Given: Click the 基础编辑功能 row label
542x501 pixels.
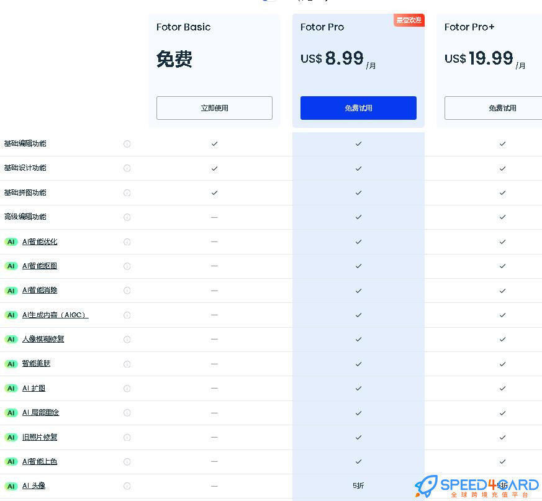Looking at the screenshot, I should [25, 143].
